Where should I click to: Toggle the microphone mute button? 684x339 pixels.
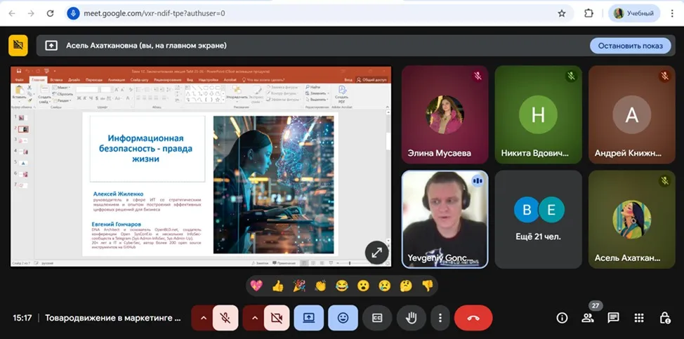225,318
